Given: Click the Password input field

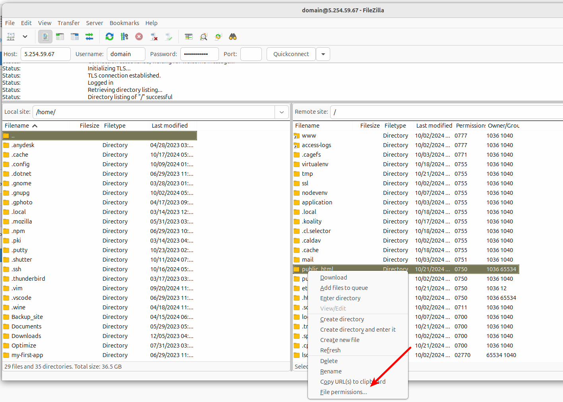Looking at the screenshot, I should pos(199,54).
